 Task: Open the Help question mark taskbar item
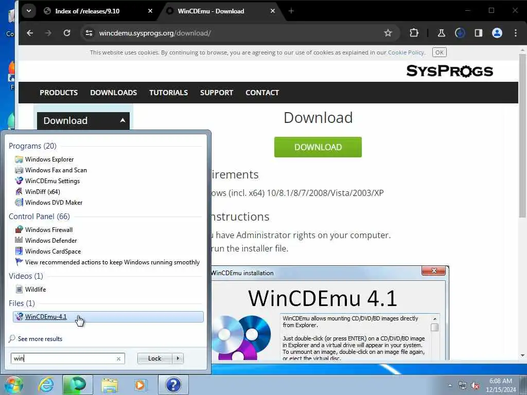tap(173, 385)
